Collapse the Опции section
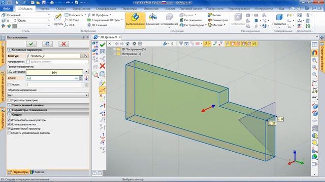The image size is (325, 182). click(x=10, y=114)
